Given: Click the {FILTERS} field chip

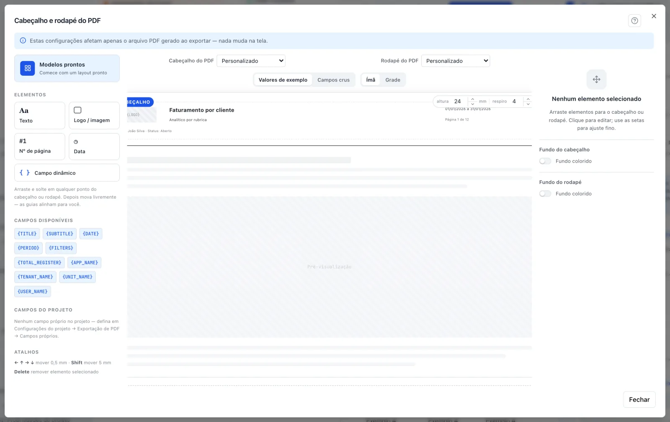Looking at the screenshot, I should click(x=61, y=248).
